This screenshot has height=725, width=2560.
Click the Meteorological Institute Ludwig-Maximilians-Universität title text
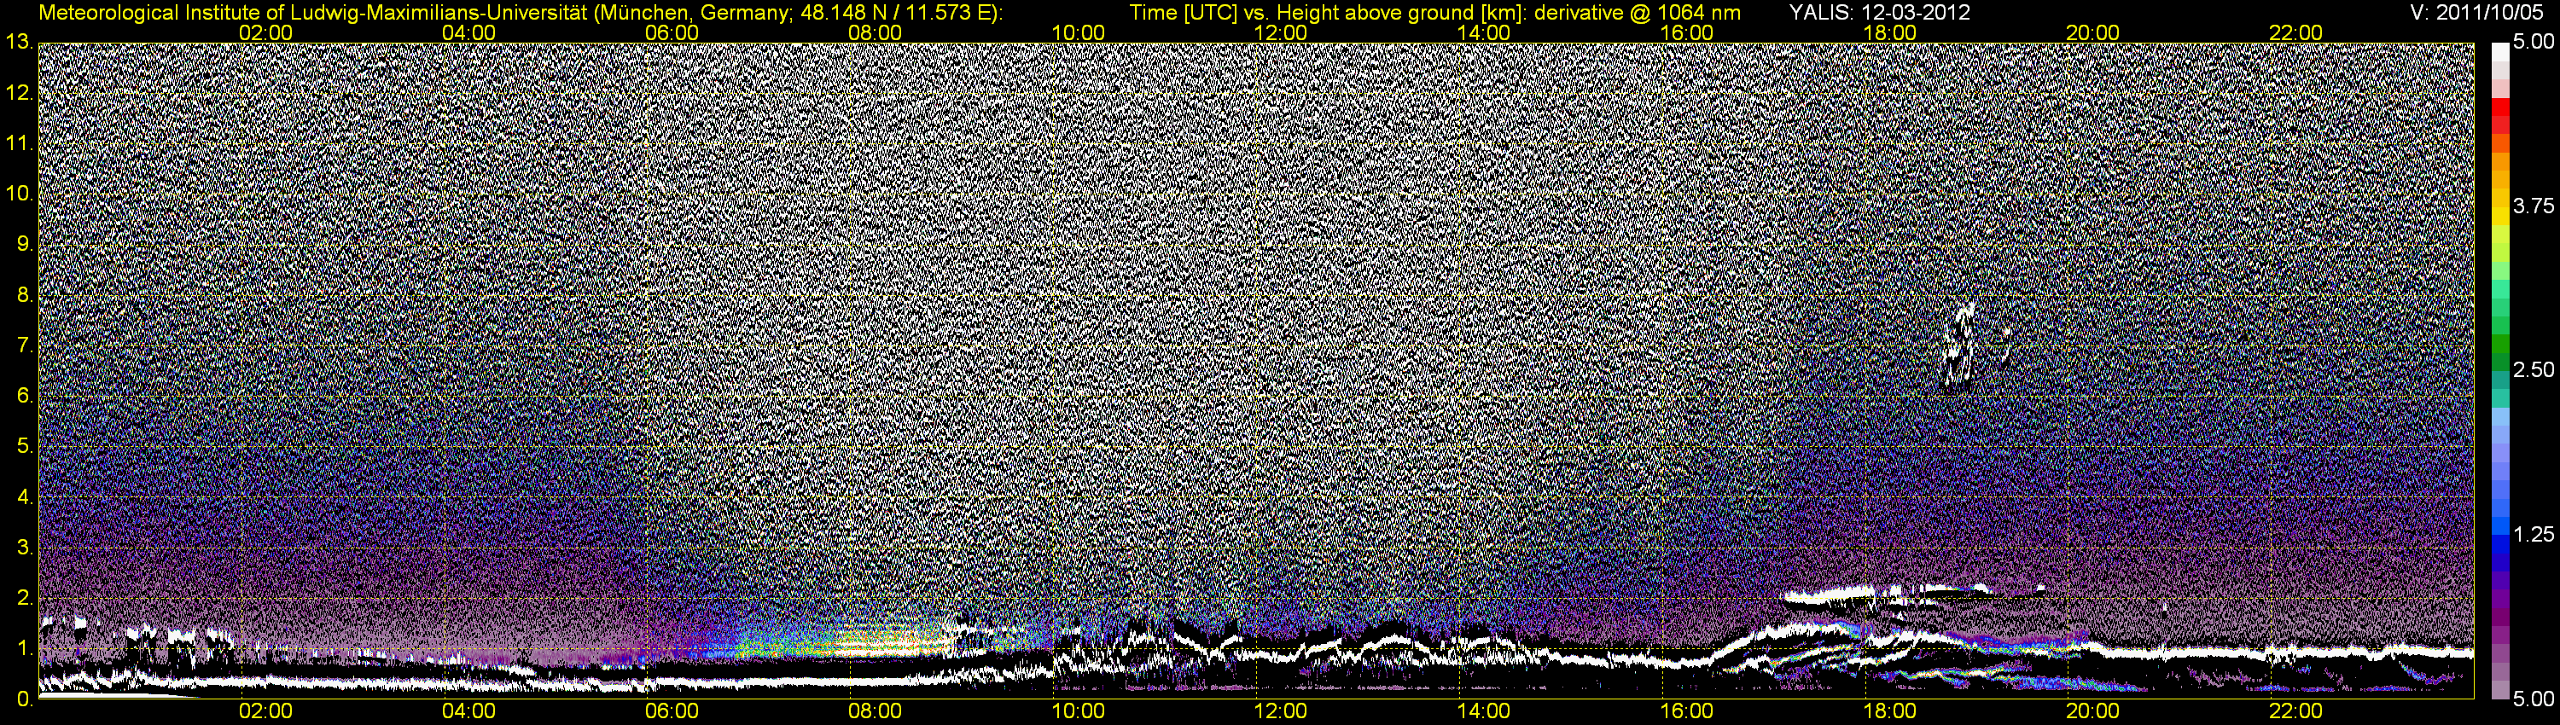[520, 13]
